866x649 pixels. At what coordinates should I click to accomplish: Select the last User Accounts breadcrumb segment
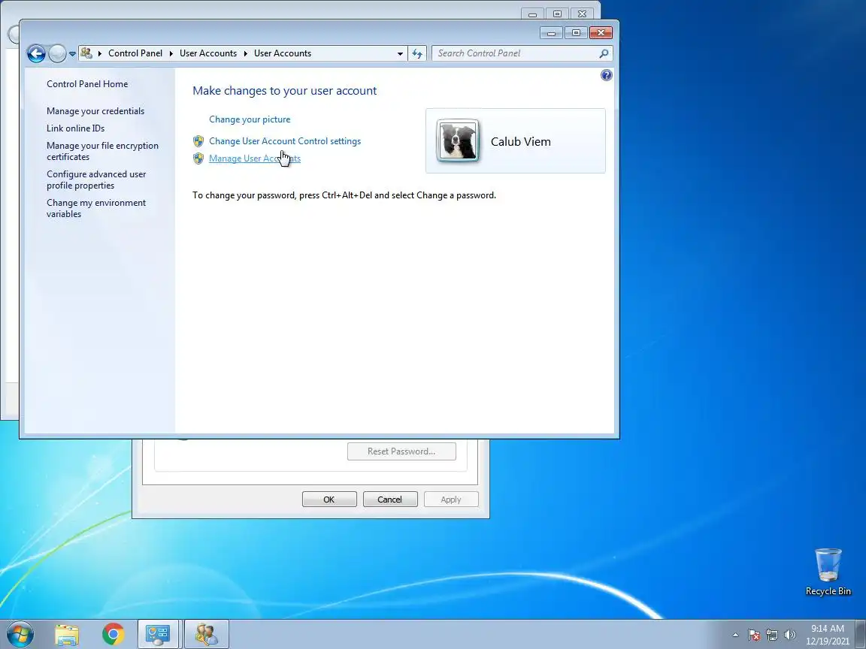(x=282, y=53)
